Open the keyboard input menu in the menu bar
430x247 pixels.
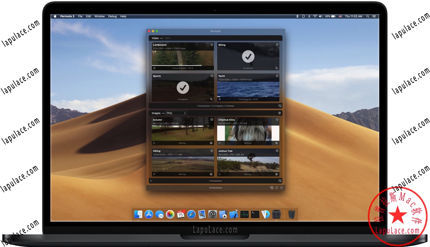click(x=340, y=16)
